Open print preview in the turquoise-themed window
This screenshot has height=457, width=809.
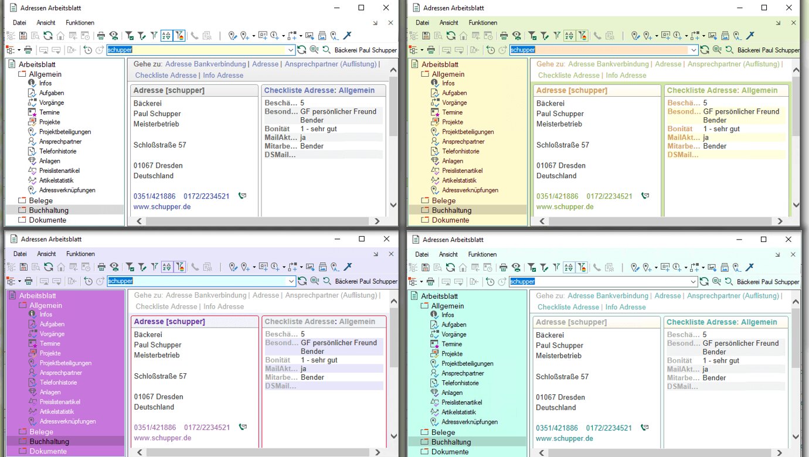(515, 267)
